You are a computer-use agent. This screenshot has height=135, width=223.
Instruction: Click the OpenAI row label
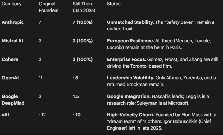pos(10,78)
